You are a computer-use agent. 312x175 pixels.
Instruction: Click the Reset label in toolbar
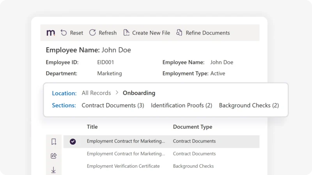[76, 33]
